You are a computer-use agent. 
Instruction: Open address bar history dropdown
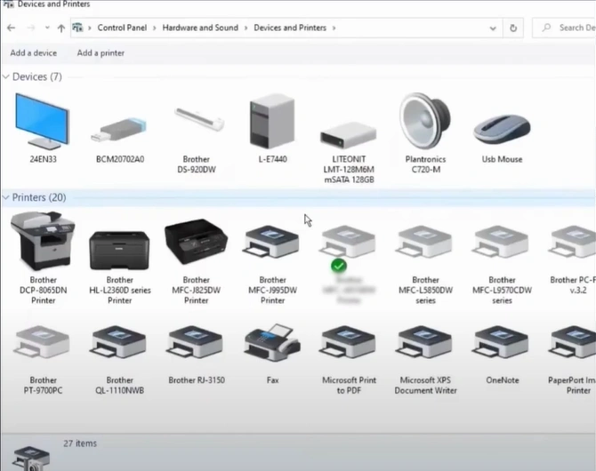492,28
